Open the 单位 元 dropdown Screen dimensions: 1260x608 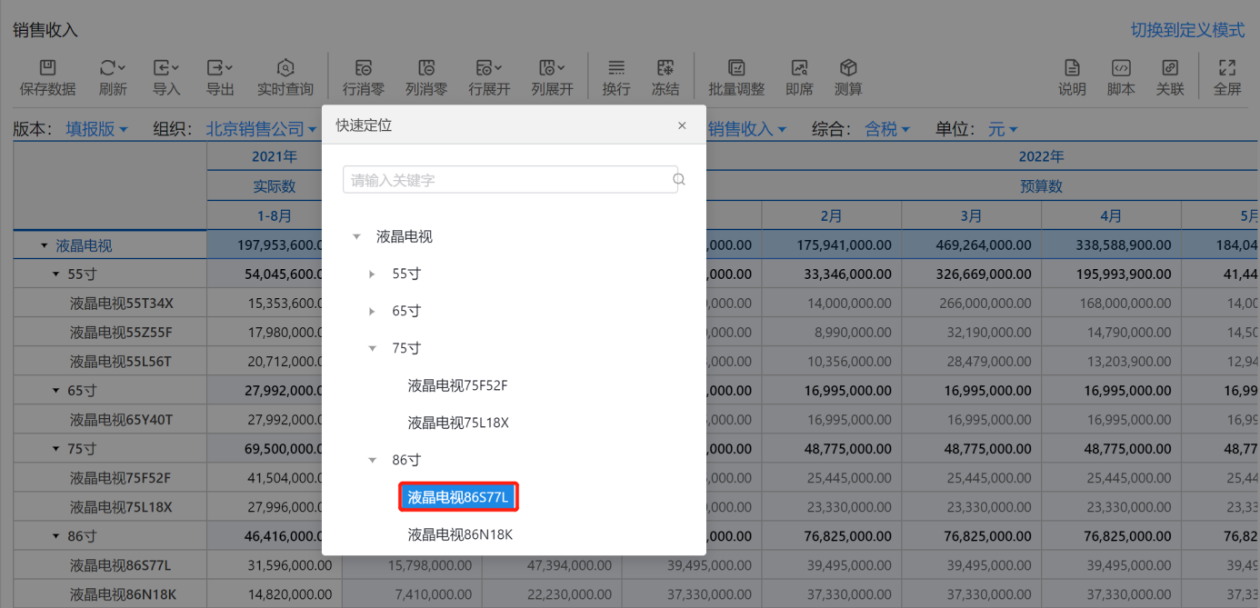click(x=1003, y=129)
